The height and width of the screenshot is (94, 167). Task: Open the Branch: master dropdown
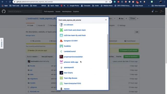[32, 57]
